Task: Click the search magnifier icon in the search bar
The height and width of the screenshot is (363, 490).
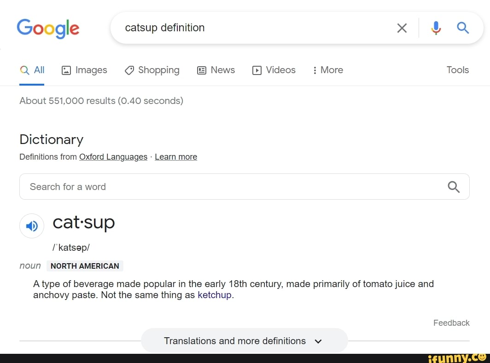Action: [x=463, y=28]
